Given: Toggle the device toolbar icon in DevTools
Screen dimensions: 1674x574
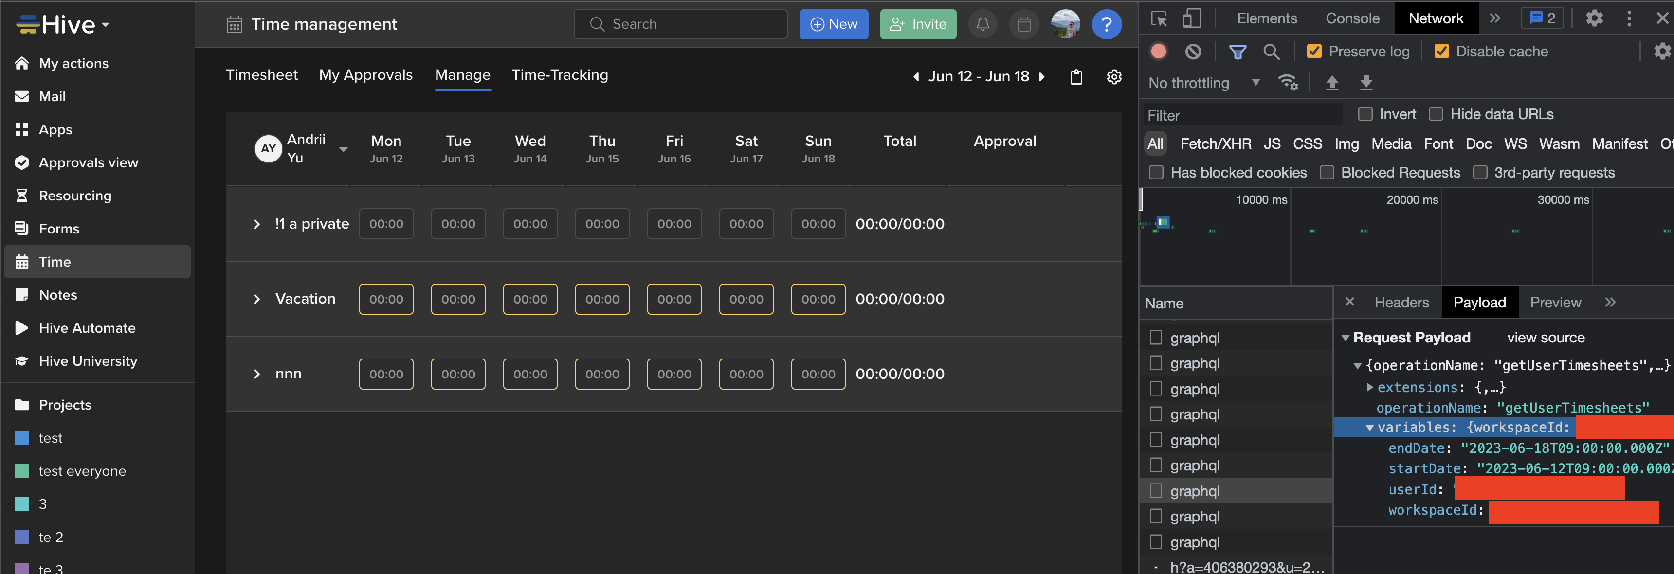Looking at the screenshot, I should [x=1191, y=18].
